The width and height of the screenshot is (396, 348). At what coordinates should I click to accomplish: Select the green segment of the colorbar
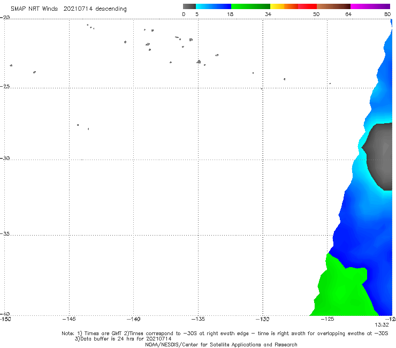click(x=250, y=6)
